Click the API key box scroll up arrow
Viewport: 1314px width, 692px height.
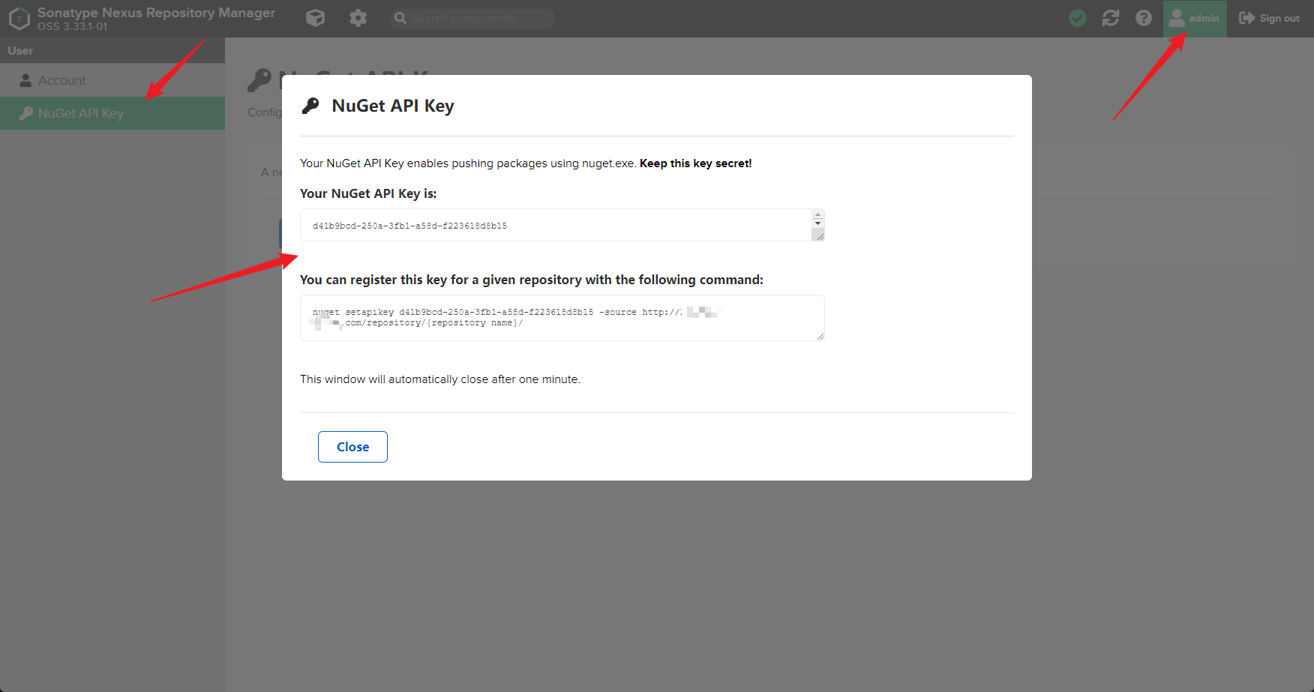pyautogui.click(x=818, y=214)
